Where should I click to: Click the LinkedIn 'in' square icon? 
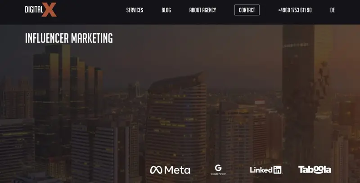[x=277, y=170]
